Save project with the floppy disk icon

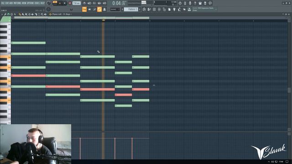(x=200, y=3)
